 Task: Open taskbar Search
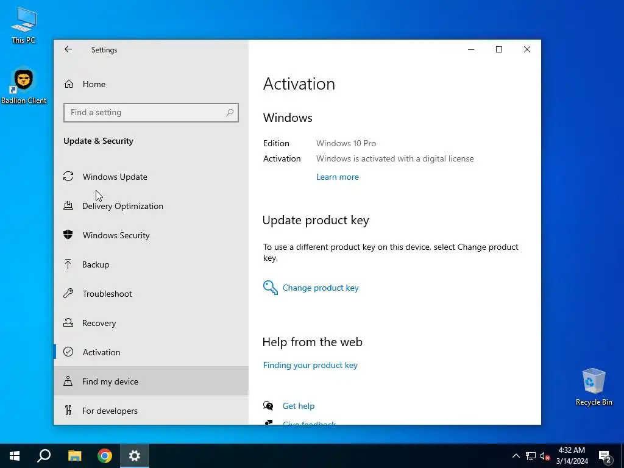coord(44,456)
